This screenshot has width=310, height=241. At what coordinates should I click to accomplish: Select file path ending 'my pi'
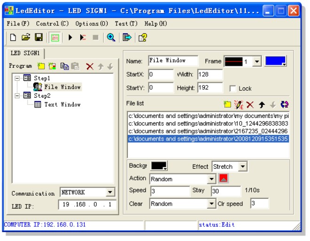209,116
